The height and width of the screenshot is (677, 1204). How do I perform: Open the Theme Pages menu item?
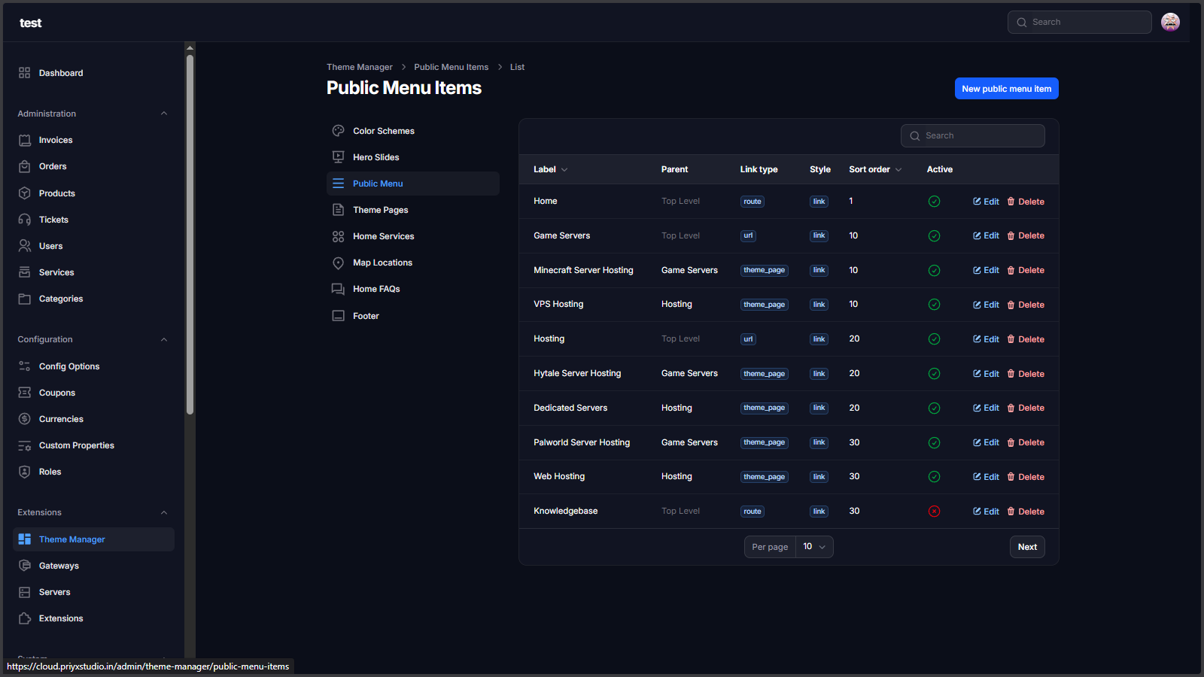coord(380,210)
